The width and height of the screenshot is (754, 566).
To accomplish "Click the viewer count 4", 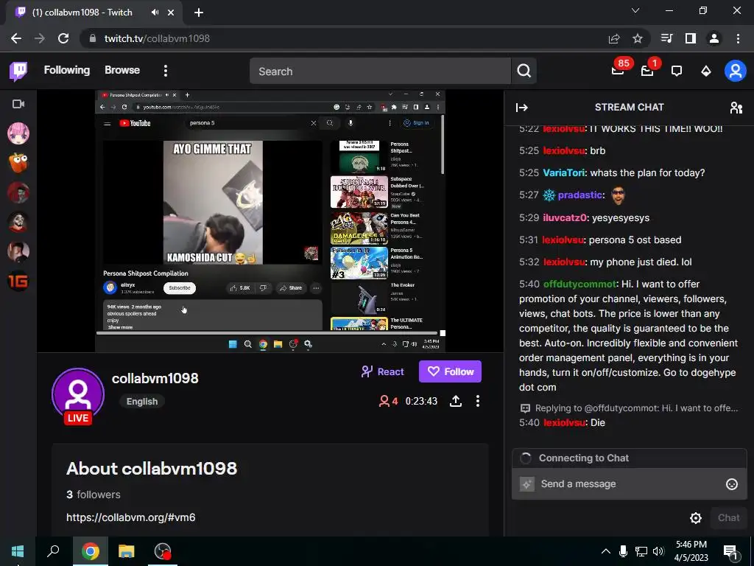I will coord(389,401).
